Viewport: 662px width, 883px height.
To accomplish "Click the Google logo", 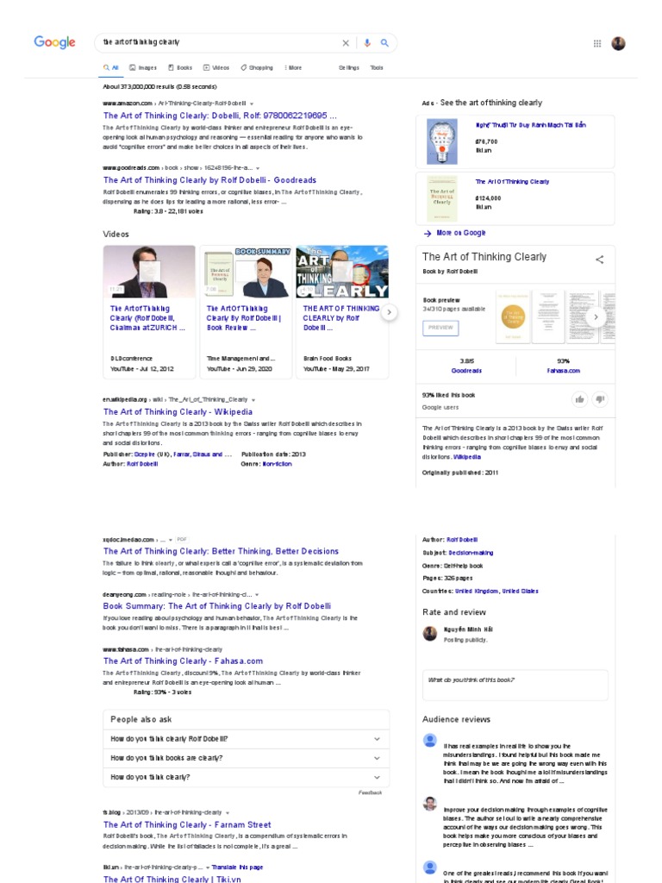I will 54,42.
